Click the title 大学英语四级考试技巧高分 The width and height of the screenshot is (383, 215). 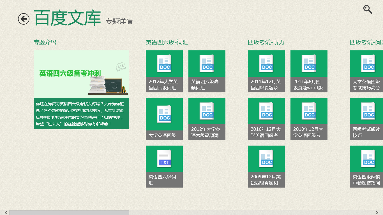point(366,85)
